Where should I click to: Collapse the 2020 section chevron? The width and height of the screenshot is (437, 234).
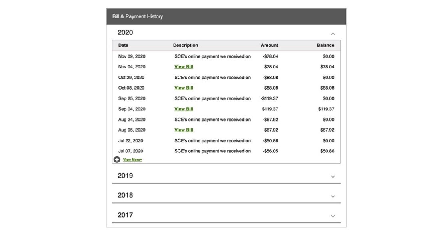333,34
